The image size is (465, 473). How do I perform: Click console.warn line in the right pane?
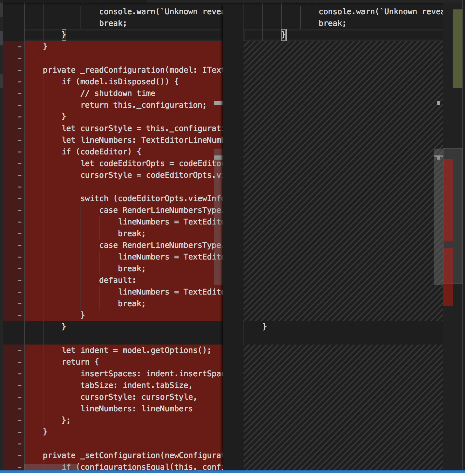coord(381,12)
